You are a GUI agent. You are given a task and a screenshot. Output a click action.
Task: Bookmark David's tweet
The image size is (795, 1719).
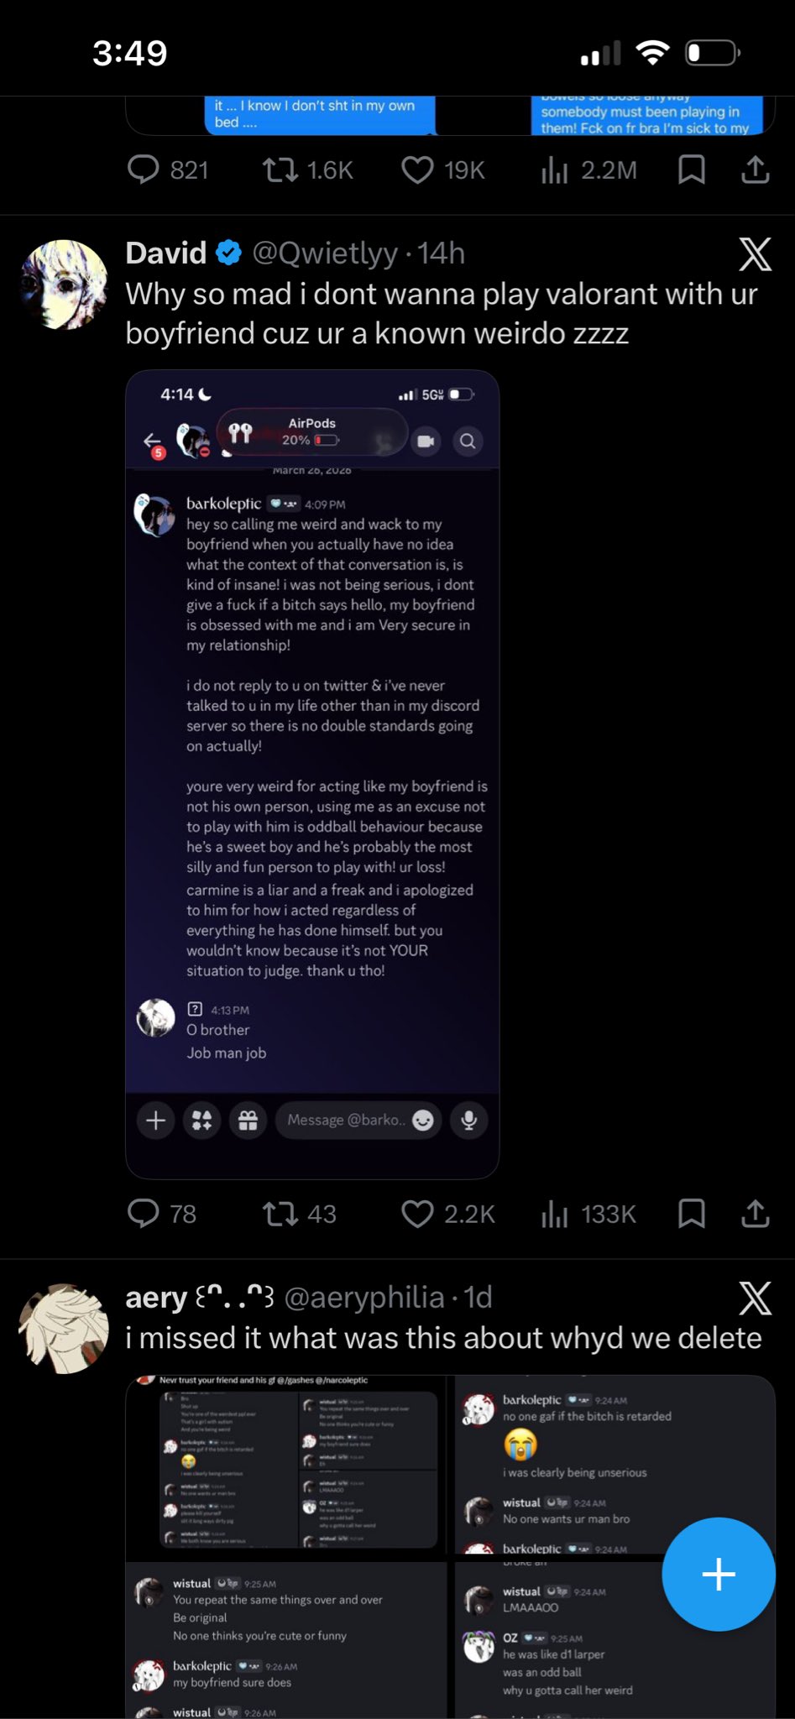tap(691, 1214)
